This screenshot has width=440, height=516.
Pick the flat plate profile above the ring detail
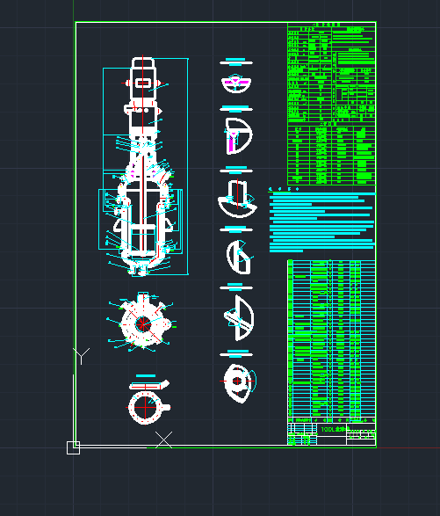pos(149,385)
